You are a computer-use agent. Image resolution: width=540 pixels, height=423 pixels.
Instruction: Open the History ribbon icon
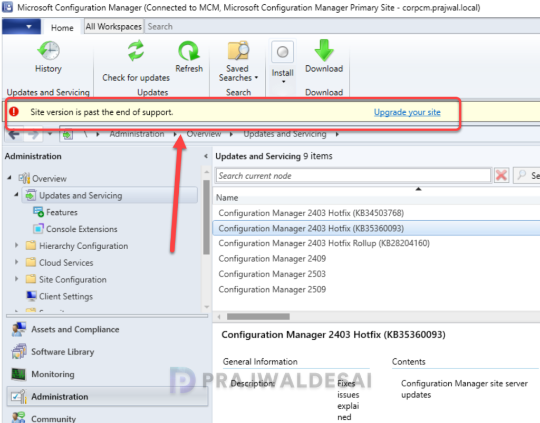(49, 51)
